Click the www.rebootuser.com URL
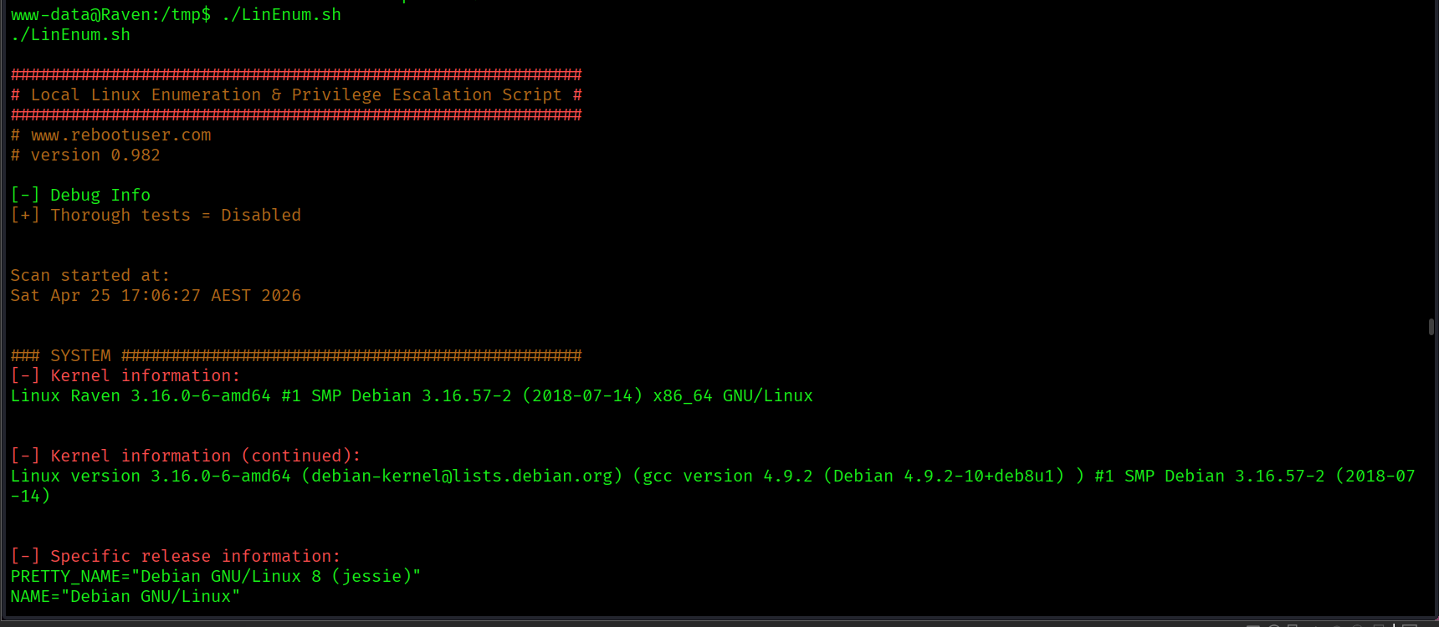 [120, 135]
